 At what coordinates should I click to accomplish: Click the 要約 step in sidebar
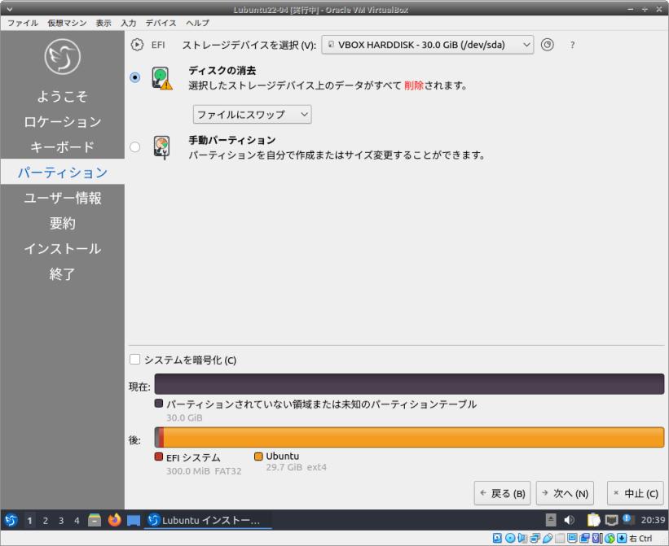[x=62, y=223]
